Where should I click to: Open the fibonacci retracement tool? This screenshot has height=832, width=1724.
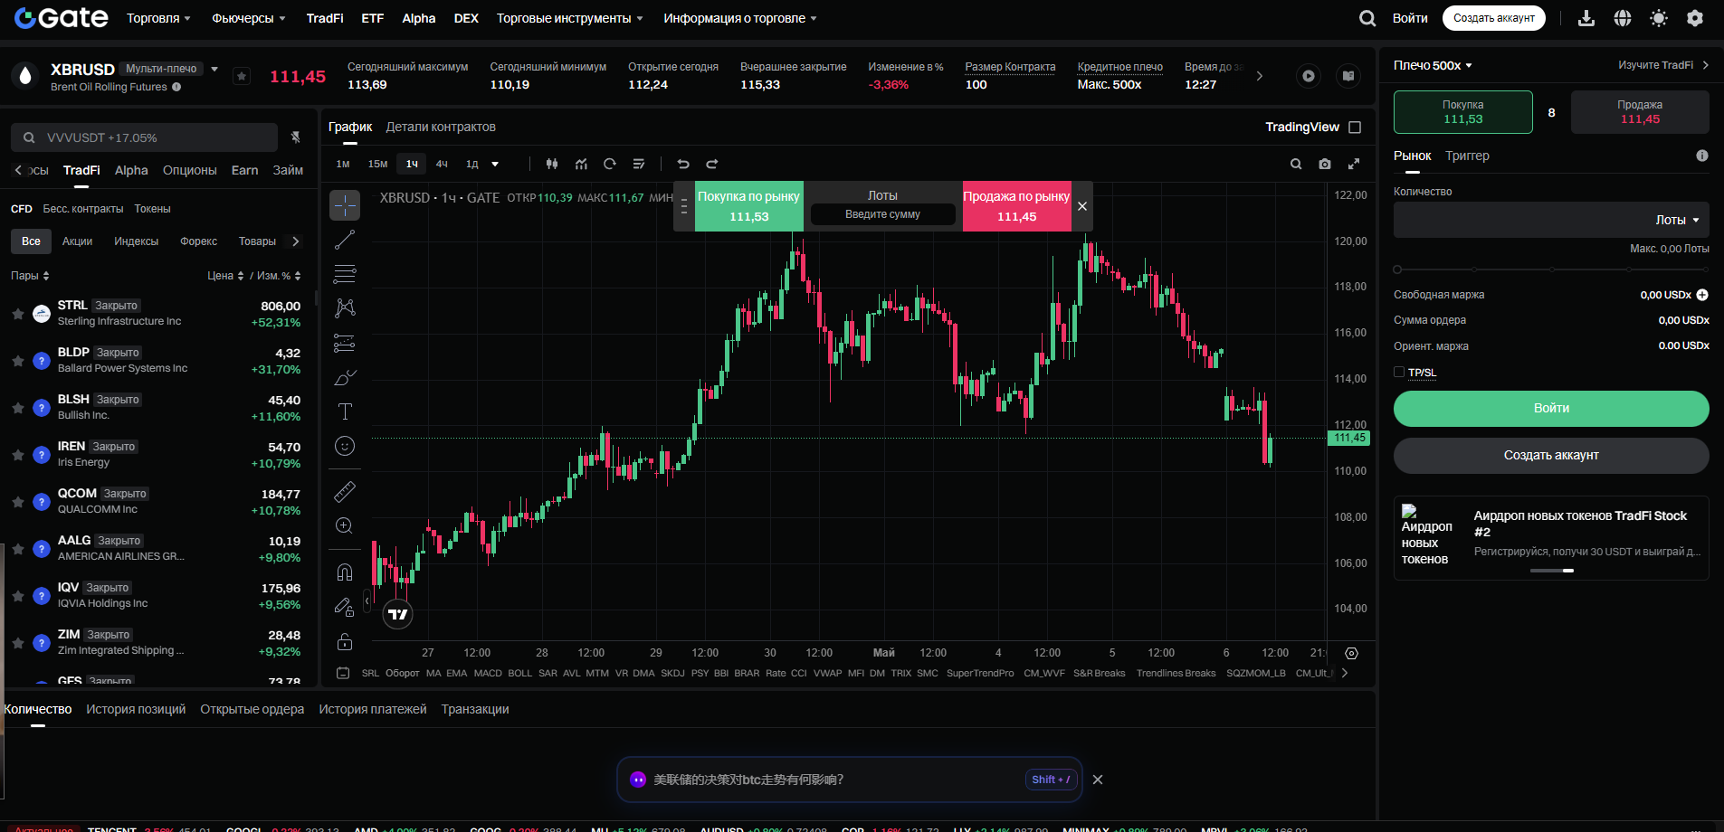pos(345,274)
